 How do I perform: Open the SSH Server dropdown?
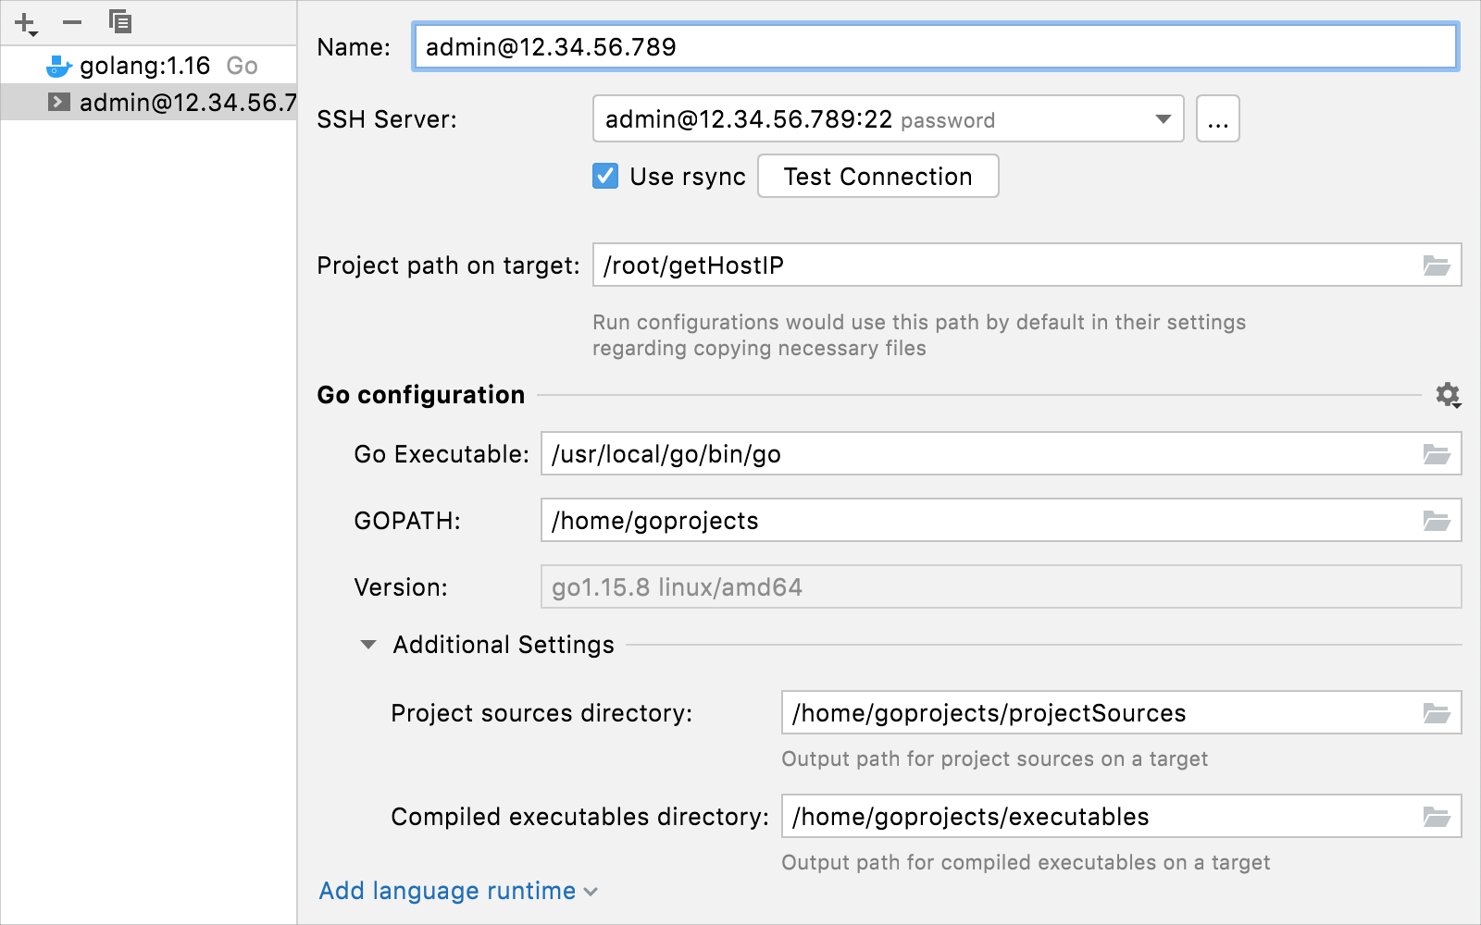coord(1163,119)
